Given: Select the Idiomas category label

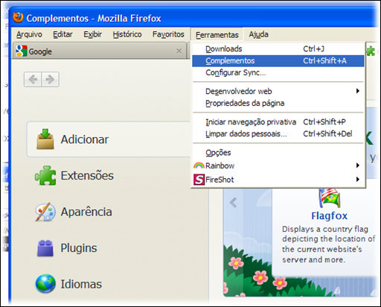Looking at the screenshot, I should pyautogui.click(x=81, y=284).
